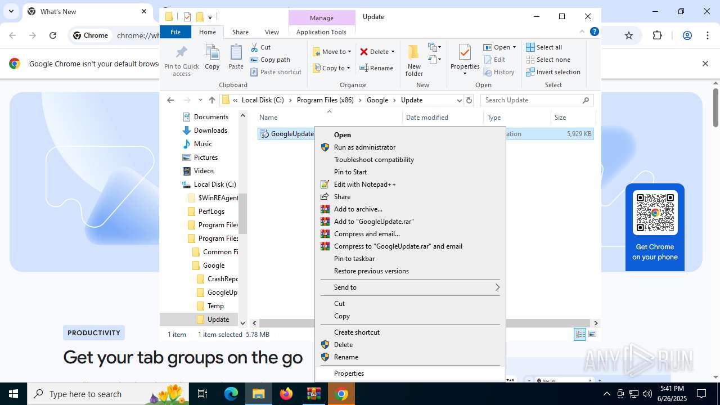Open the Application Tools tab

pos(321,32)
